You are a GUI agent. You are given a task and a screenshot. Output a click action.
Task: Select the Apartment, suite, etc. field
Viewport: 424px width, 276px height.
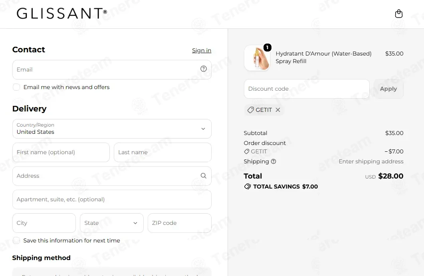pyautogui.click(x=112, y=199)
